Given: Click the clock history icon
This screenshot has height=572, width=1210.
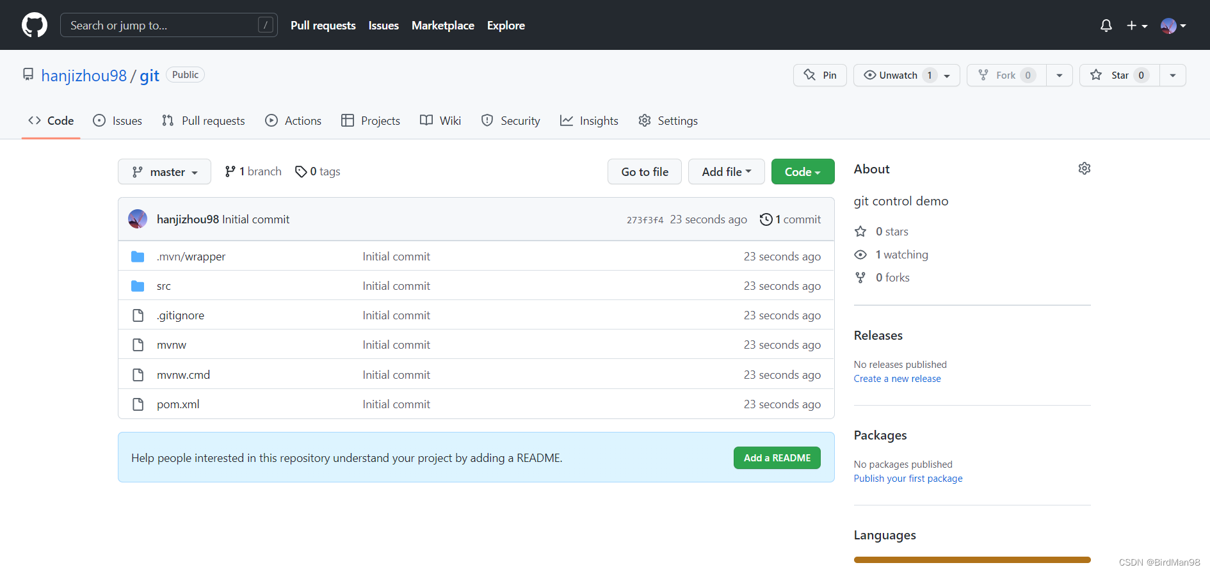Looking at the screenshot, I should [766, 219].
